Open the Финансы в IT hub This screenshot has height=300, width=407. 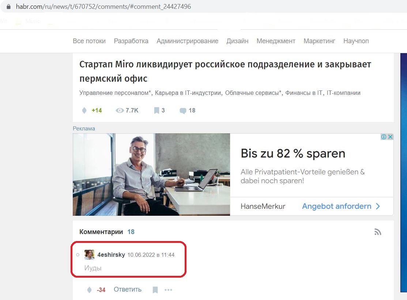coord(304,93)
